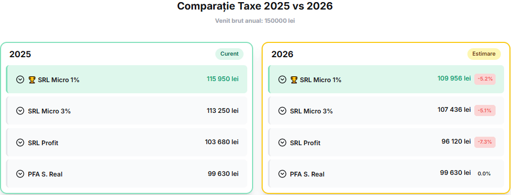
Task: Click Venit brut anual subtitle text
Action: (255, 21)
